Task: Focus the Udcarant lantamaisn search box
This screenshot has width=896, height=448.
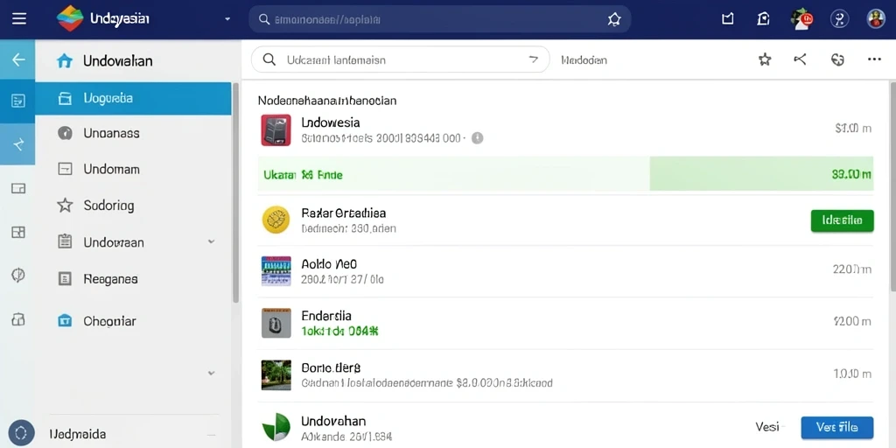Action: coord(400,59)
